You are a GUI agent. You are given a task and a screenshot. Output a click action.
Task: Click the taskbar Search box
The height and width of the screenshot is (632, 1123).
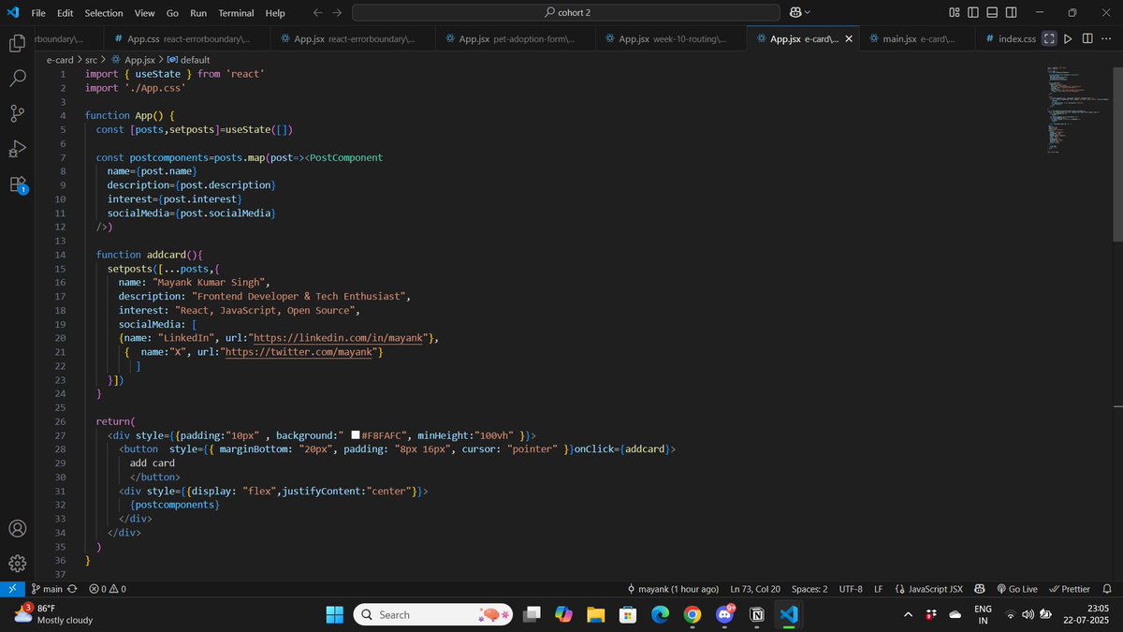[x=435, y=614]
